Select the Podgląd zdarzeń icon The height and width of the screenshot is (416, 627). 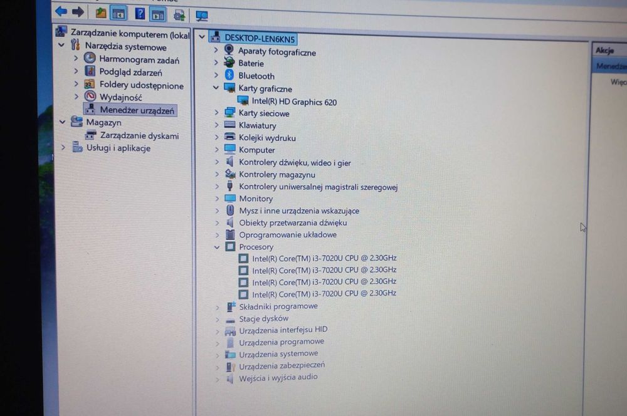click(x=90, y=71)
